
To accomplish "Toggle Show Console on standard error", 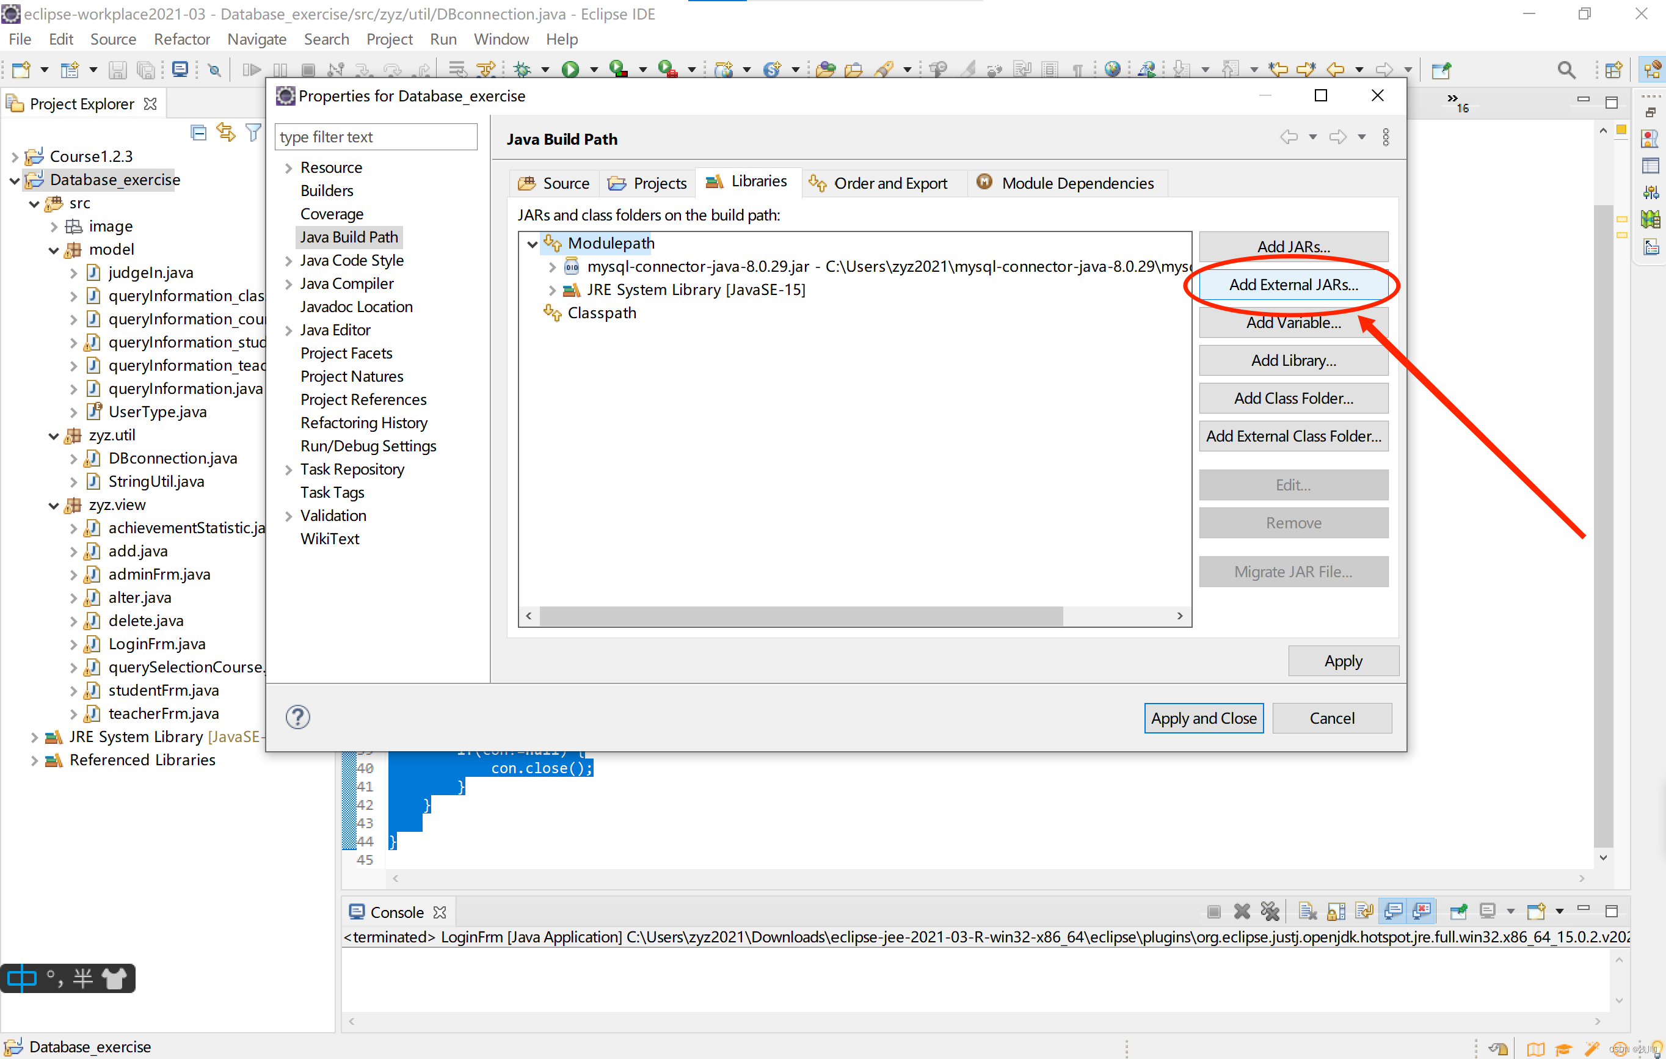I will (1421, 912).
